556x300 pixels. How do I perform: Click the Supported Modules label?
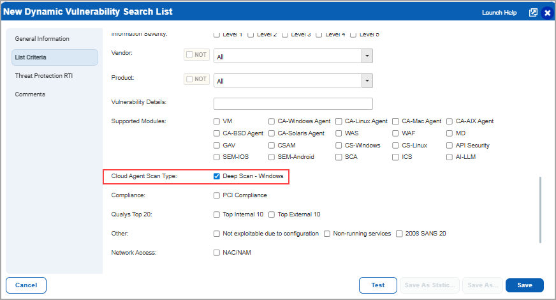pos(138,121)
